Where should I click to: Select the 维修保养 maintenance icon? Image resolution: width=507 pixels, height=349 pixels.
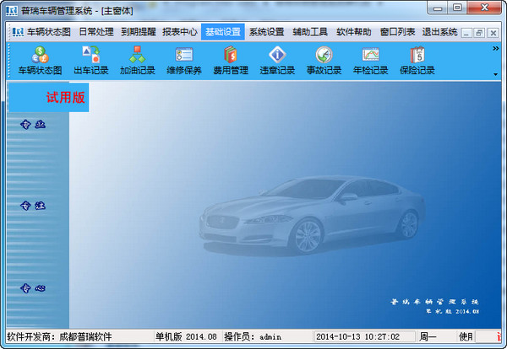[184, 61]
